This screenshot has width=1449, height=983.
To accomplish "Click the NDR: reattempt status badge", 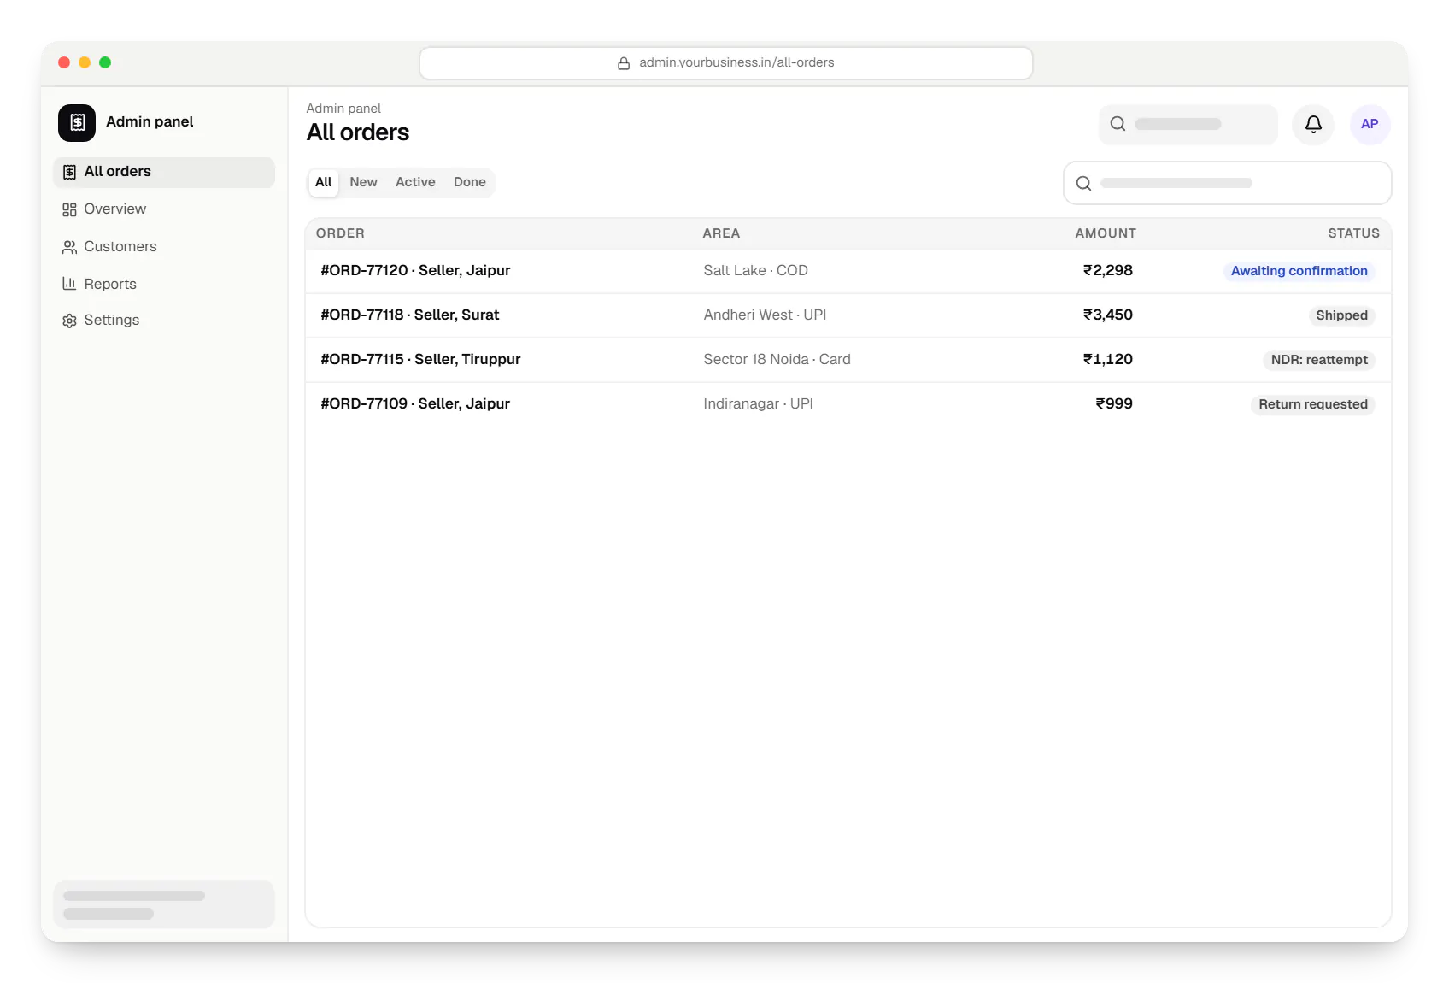I will click(1319, 360).
